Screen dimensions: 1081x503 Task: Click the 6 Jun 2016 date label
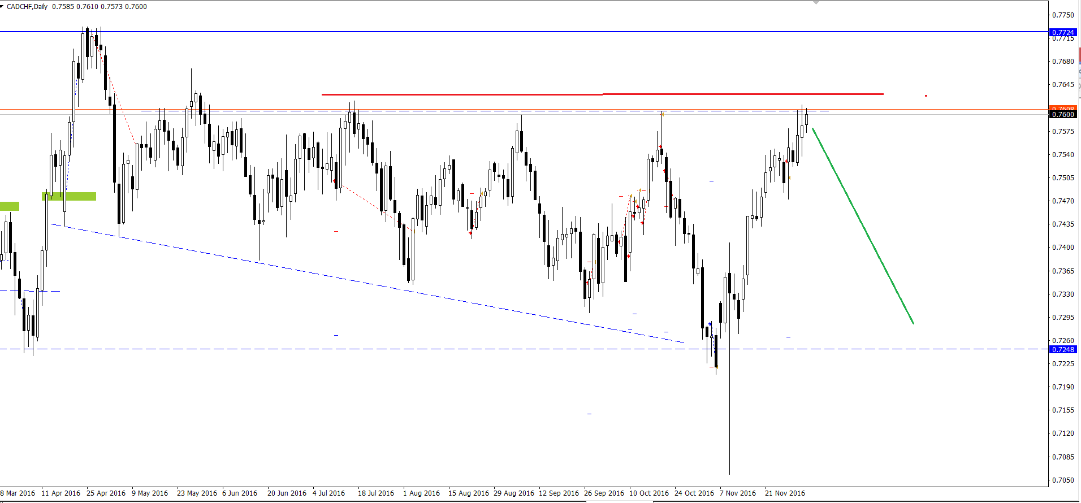point(240,493)
